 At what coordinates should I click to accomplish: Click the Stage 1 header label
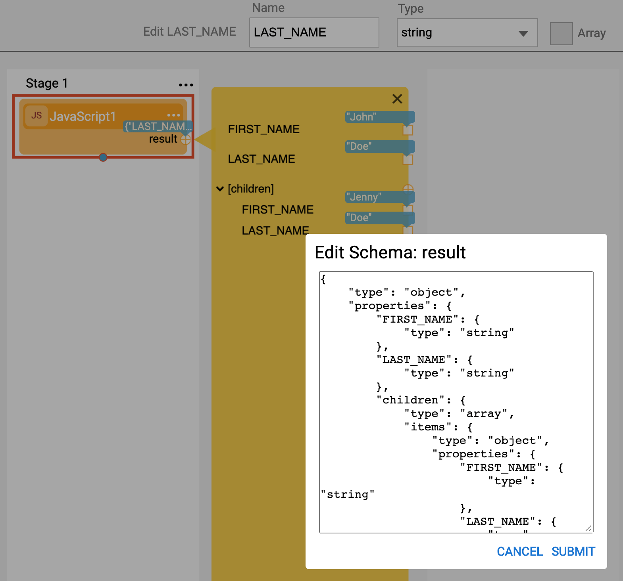coord(47,83)
